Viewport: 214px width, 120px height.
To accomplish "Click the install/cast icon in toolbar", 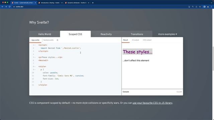I will tap(189, 7).
